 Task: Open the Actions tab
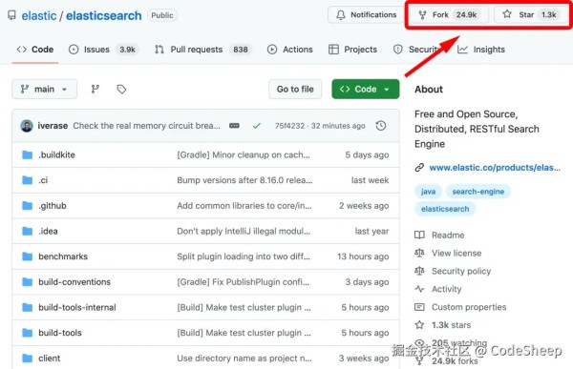click(289, 50)
